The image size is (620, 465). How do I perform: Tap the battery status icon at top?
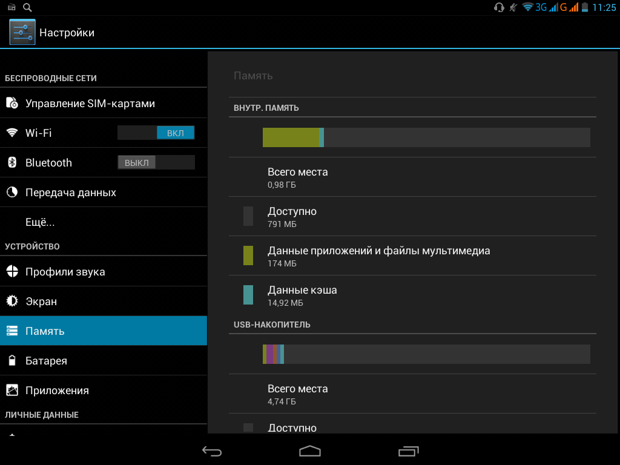click(x=585, y=7)
